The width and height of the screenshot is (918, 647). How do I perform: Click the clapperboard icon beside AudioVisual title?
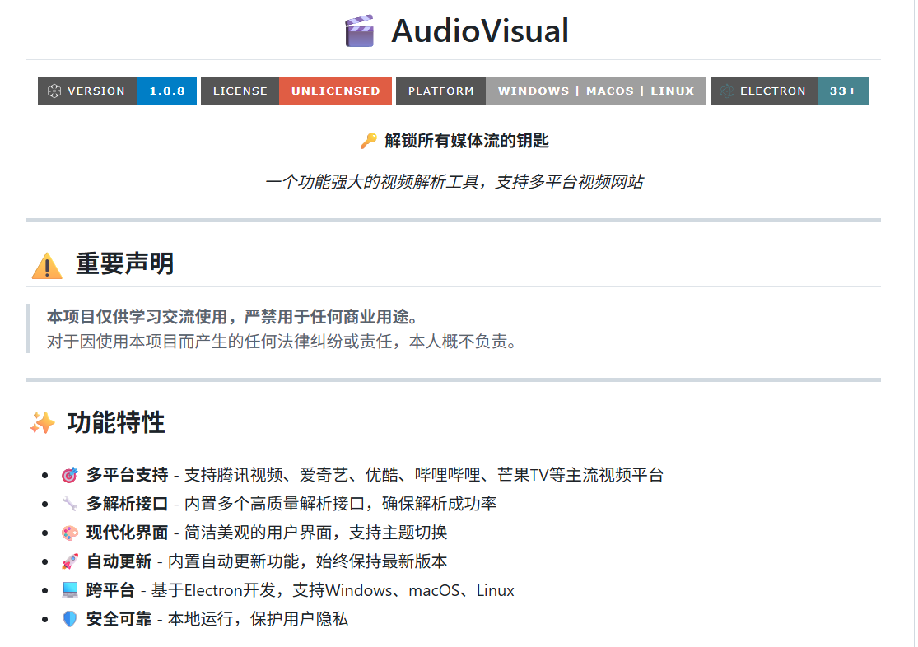(359, 31)
